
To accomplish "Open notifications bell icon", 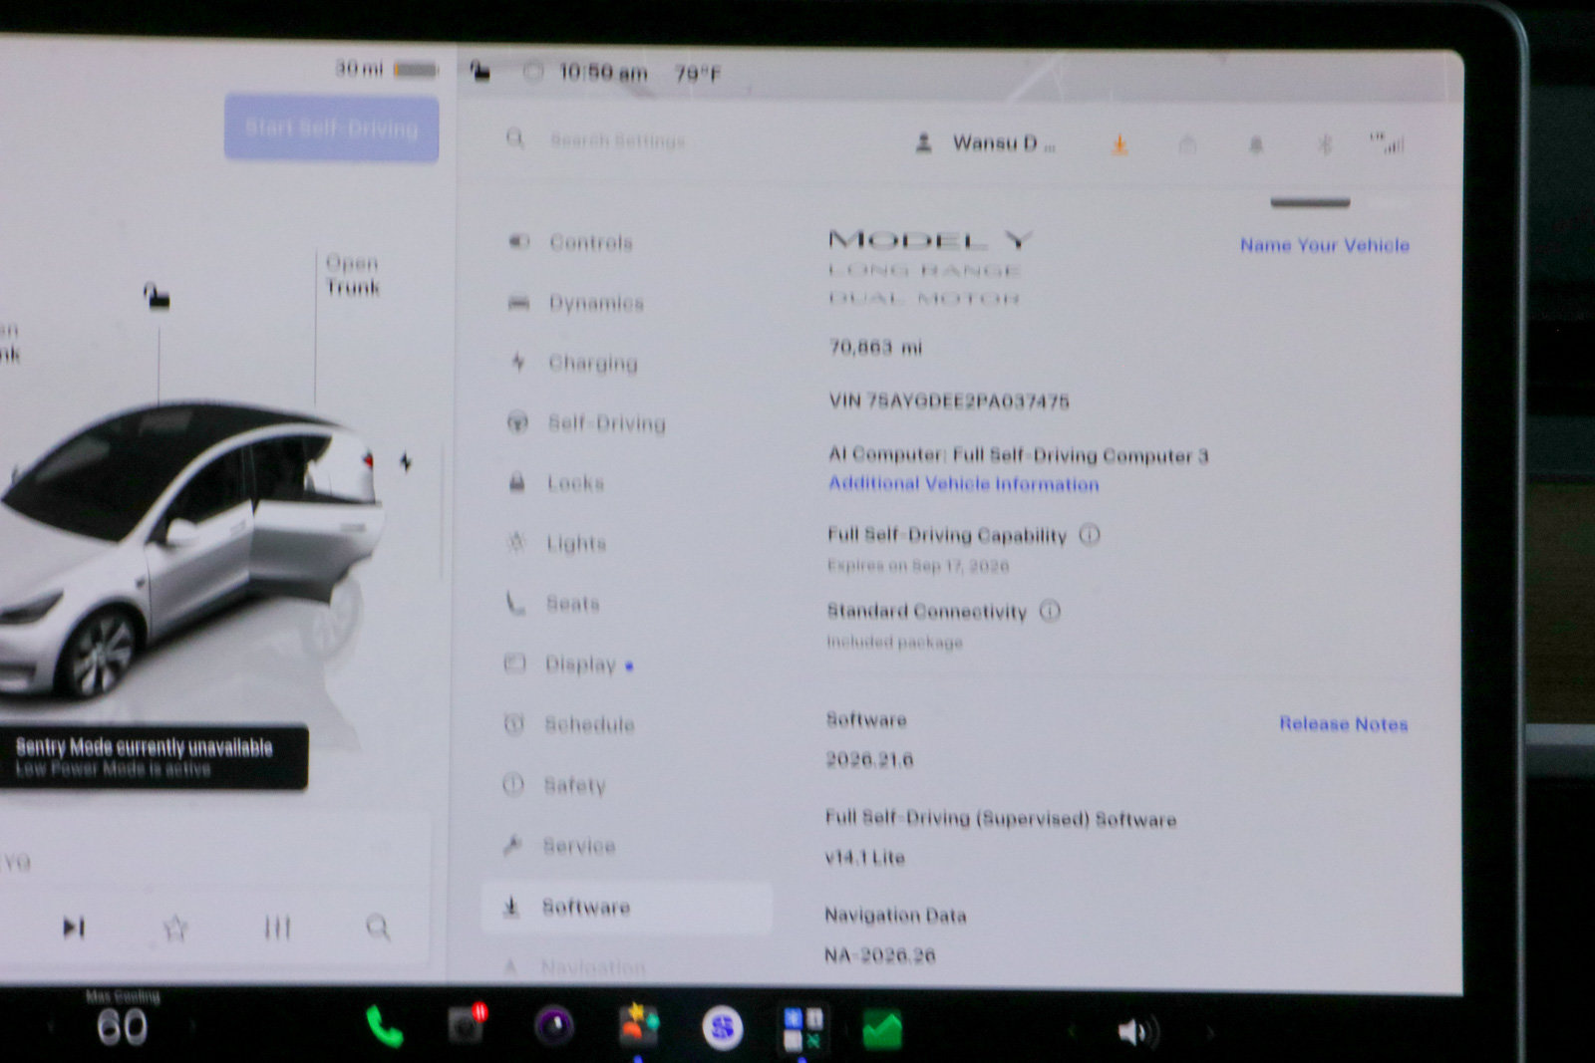I will [x=1256, y=145].
